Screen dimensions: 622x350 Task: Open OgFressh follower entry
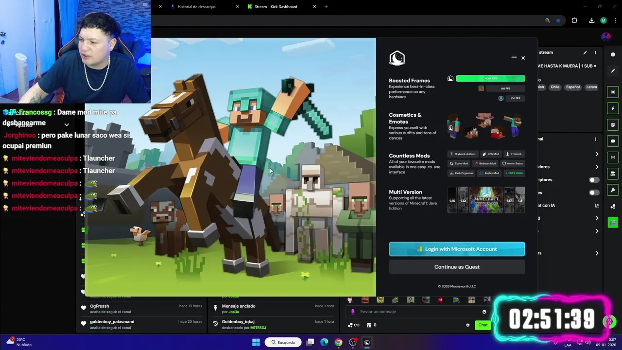tap(141, 309)
